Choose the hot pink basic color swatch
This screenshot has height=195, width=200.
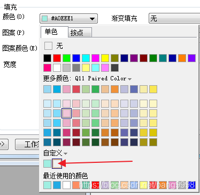[47, 68]
